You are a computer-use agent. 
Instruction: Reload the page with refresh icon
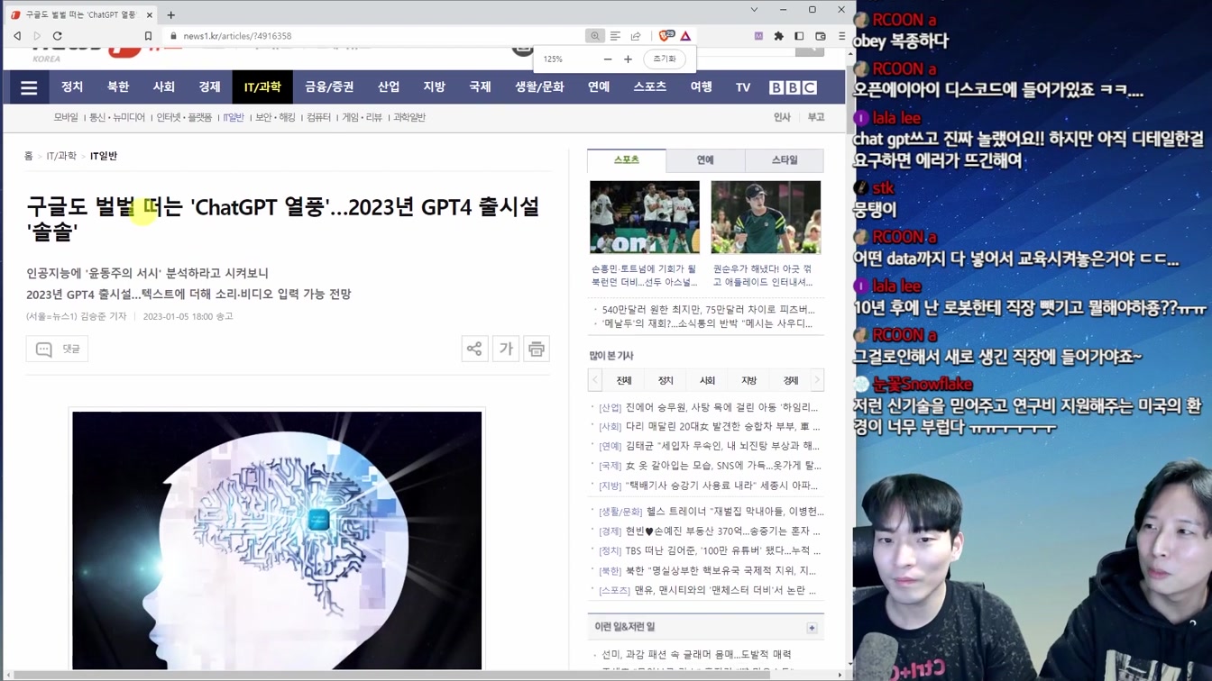click(x=58, y=36)
